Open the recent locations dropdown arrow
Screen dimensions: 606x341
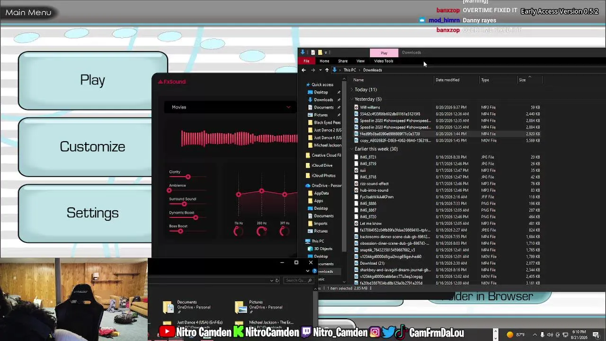[320, 70]
